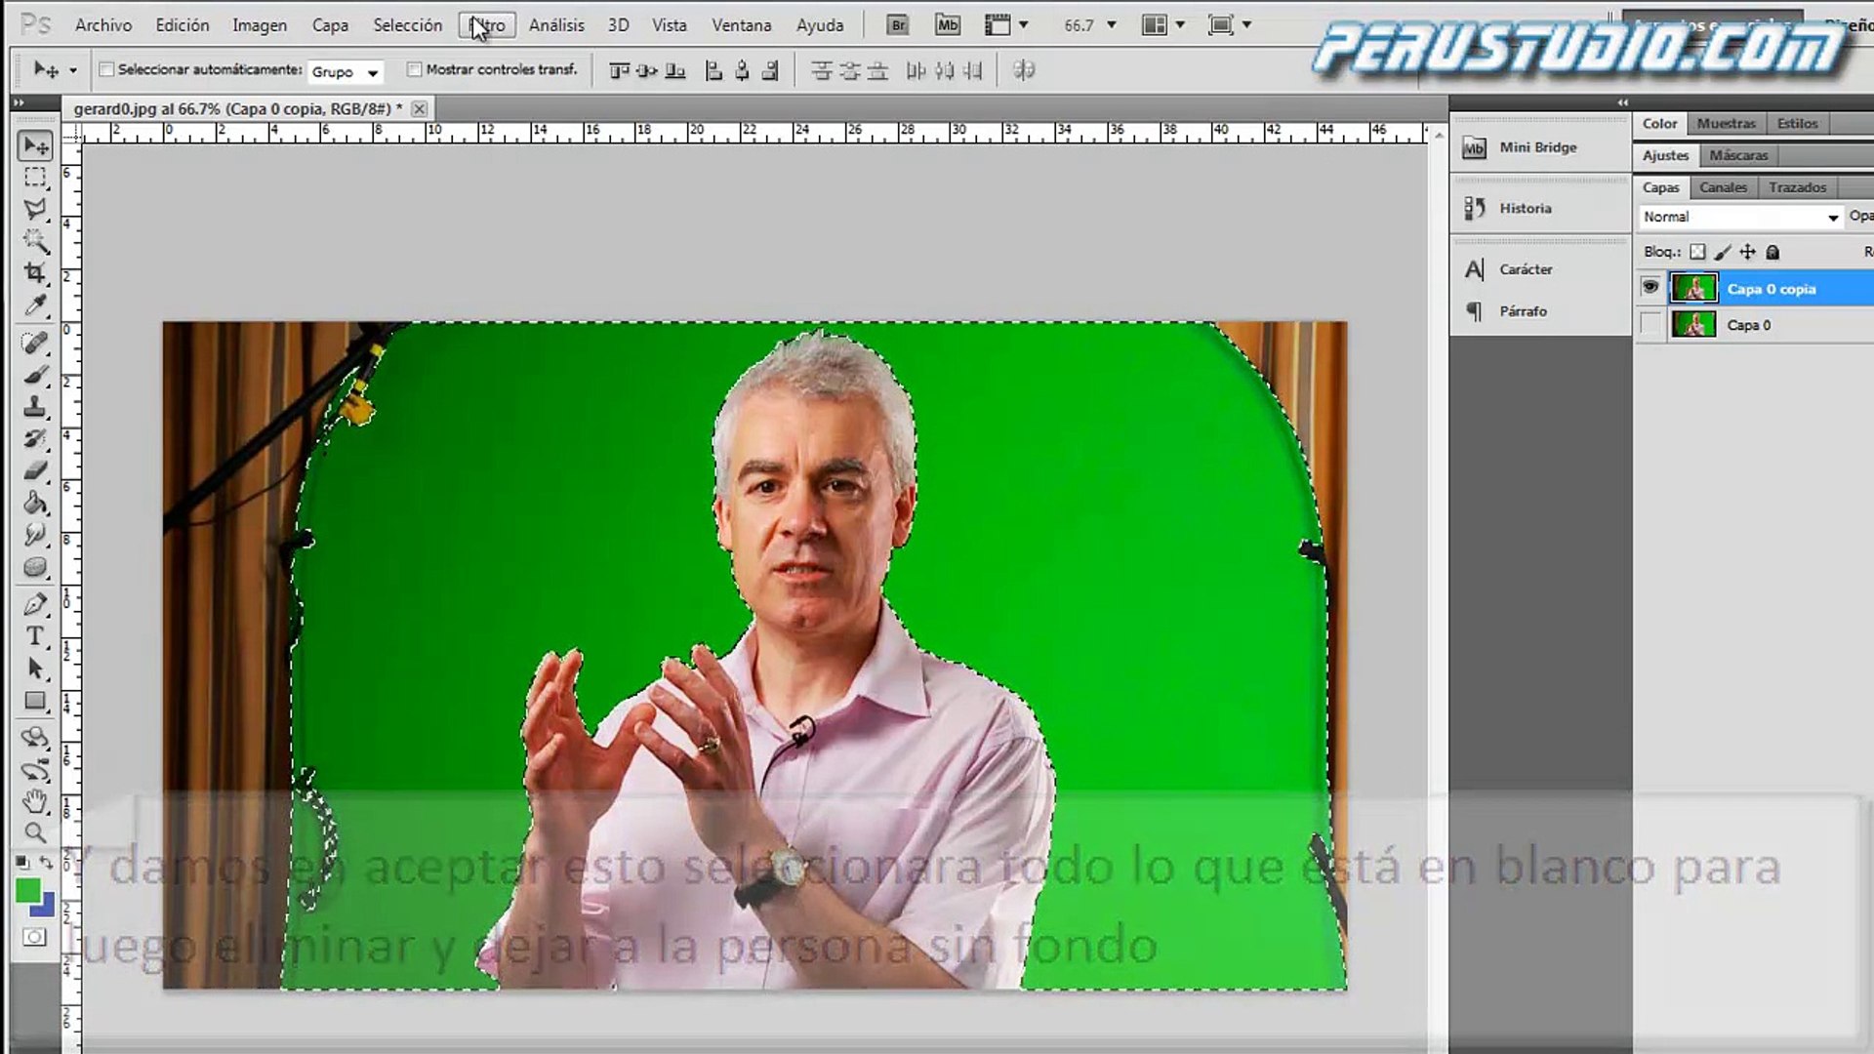Enable Mostrar controles transf. checkbox
This screenshot has height=1054, width=1874.
[415, 69]
